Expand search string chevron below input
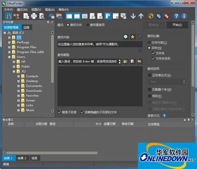The image size is (197, 169). pyautogui.click(x=140, y=51)
